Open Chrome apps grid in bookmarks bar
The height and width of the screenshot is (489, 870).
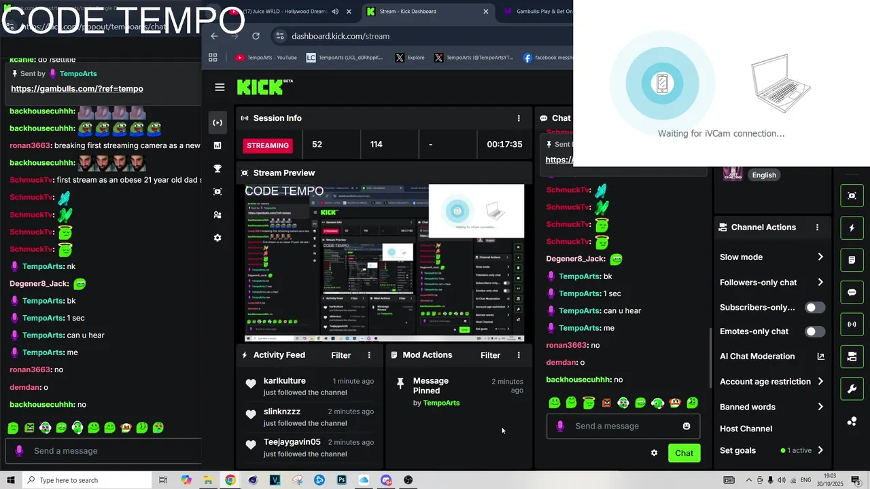(x=213, y=58)
